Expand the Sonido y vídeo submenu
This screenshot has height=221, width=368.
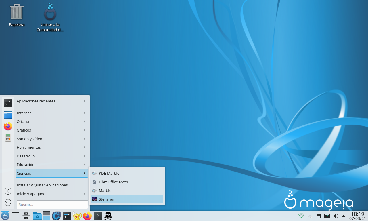52,139
